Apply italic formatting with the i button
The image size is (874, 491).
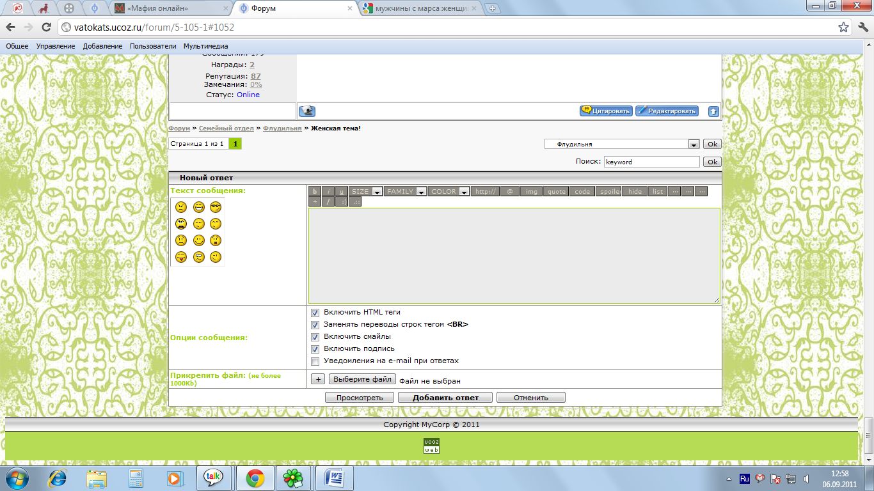click(x=328, y=191)
